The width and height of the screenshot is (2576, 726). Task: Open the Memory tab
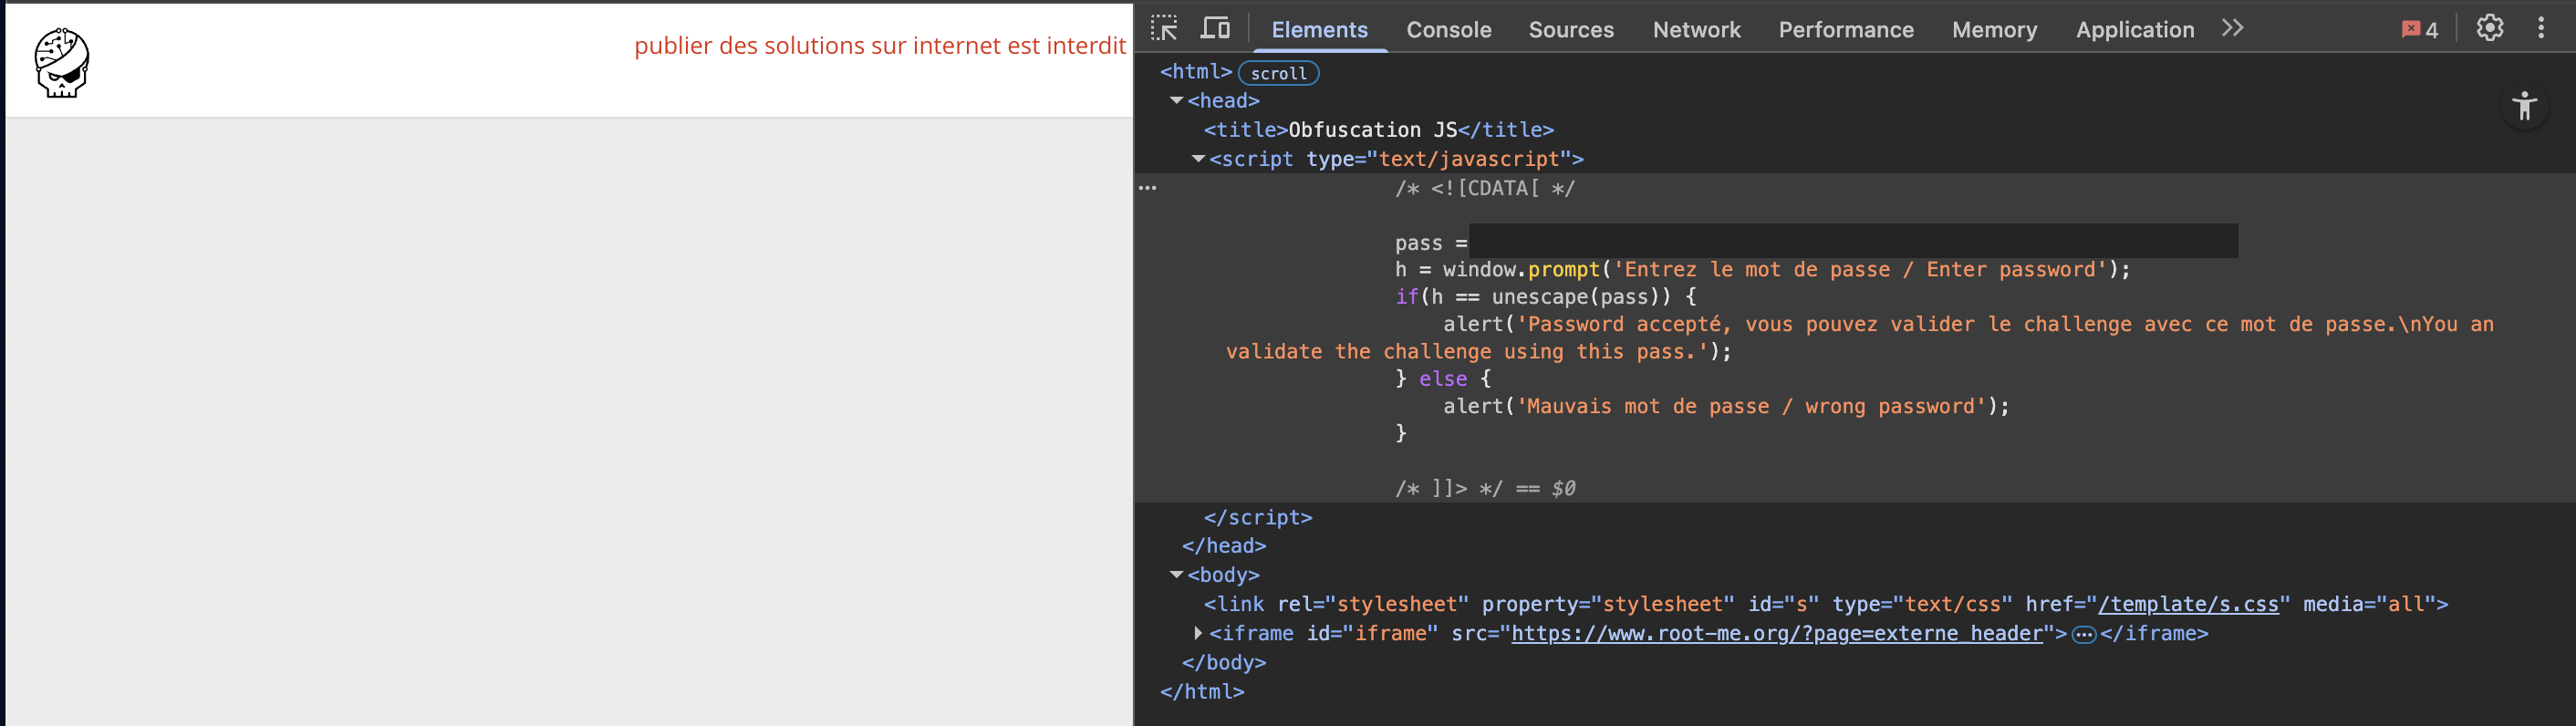coord(1994,30)
